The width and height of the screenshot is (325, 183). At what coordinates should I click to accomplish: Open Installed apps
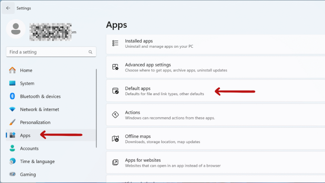pos(216,44)
